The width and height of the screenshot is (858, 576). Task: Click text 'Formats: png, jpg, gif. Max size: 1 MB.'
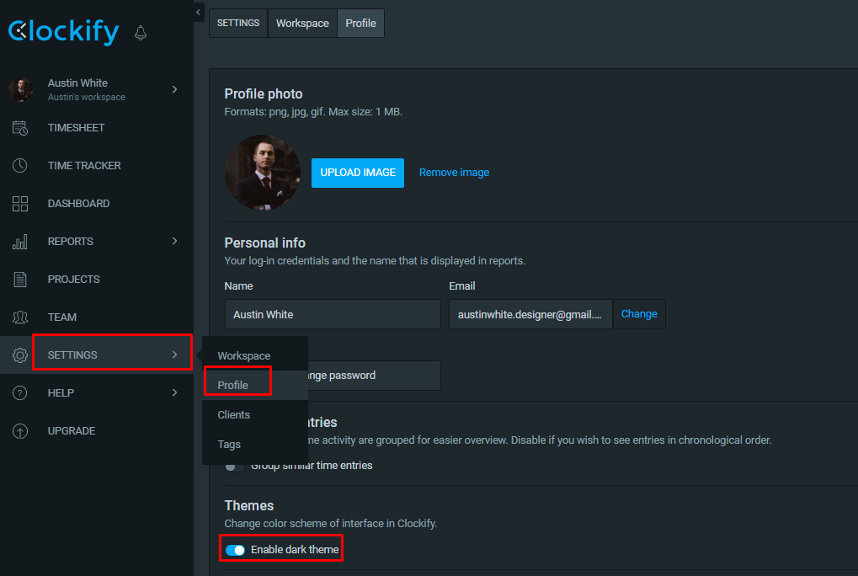(313, 112)
